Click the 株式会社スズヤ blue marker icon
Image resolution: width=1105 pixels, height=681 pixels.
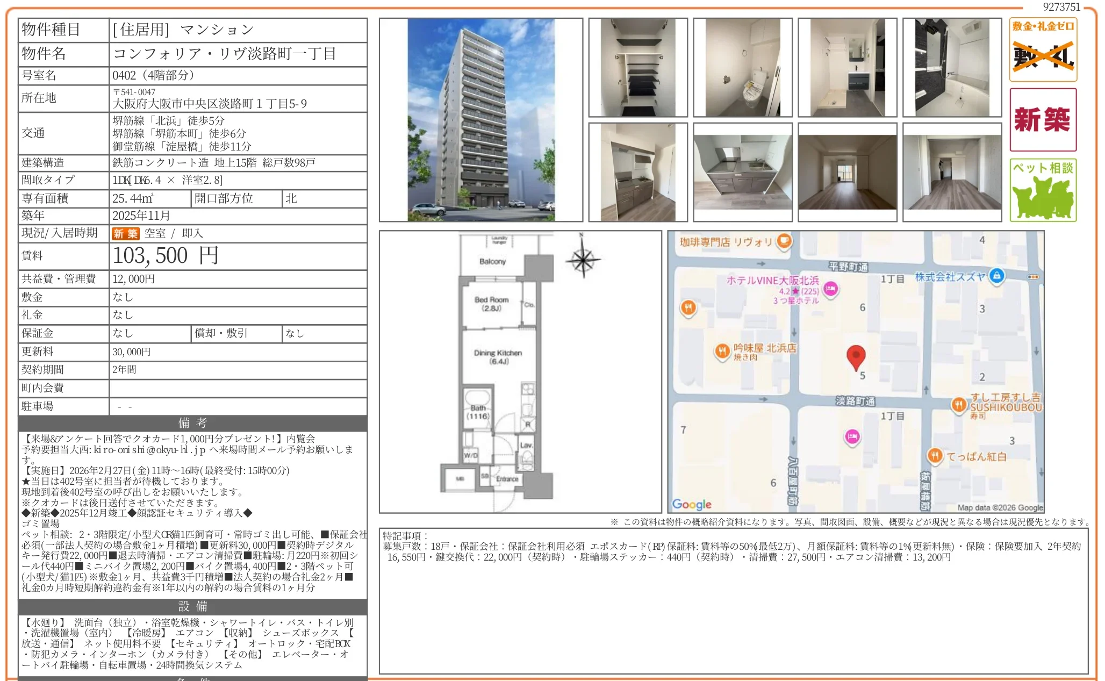997,276
